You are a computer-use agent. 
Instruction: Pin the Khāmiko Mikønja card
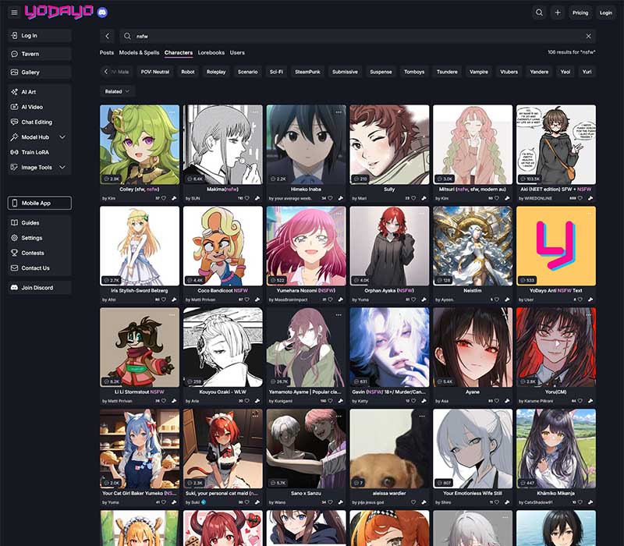[x=590, y=502]
